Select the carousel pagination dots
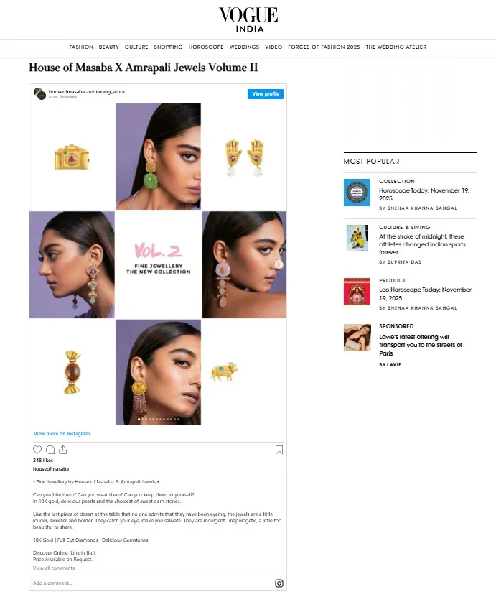This screenshot has height=597, width=496. pyautogui.click(x=158, y=420)
